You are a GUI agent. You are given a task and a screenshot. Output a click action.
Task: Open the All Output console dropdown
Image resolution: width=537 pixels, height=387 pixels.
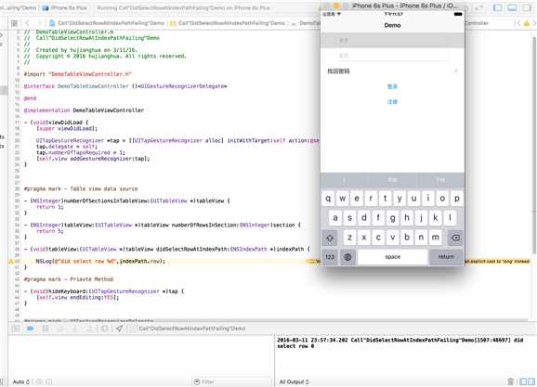coord(294,381)
